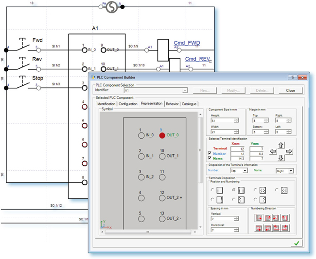Select left staggered-dots terminal position radio button
This screenshot has height=259, width=316.
pyautogui.click(x=234, y=199)
